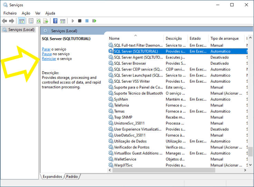Click the Parar service link
The height and width of the screenshot is (187, 254).
point(46,49)
